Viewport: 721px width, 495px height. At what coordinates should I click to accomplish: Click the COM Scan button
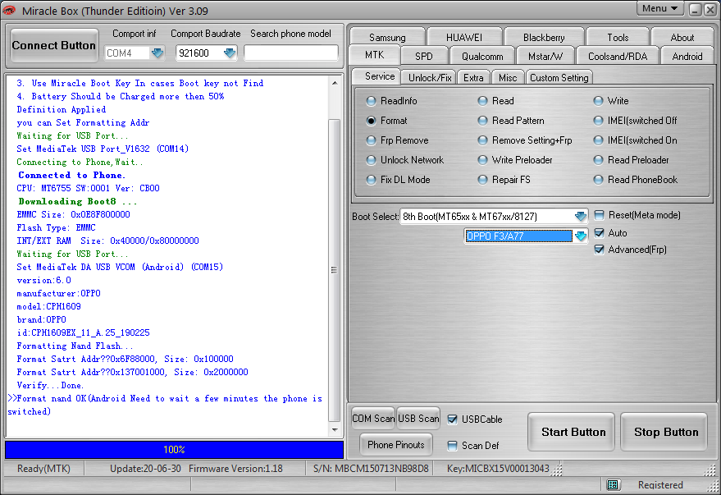[x=373, y=418]
